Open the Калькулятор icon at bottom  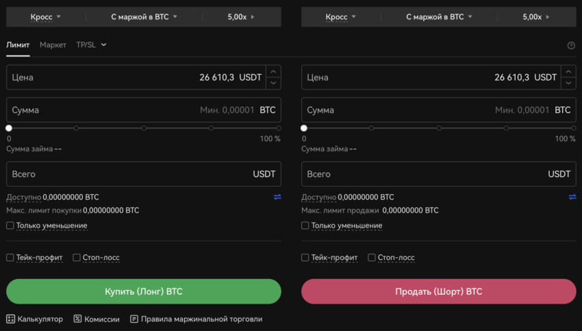point(10,319)
